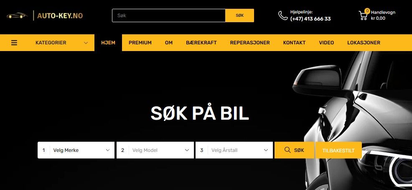Click Søk button with magnifier icon

coord(294,150)
